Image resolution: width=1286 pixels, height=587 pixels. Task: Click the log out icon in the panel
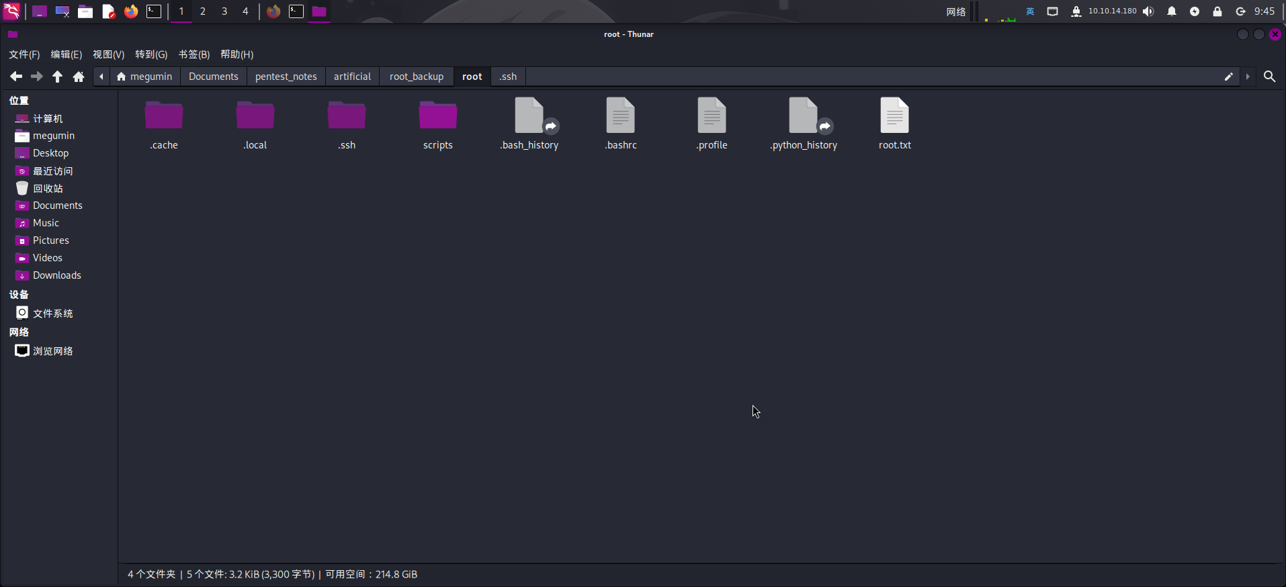(x=1240, y=11)
